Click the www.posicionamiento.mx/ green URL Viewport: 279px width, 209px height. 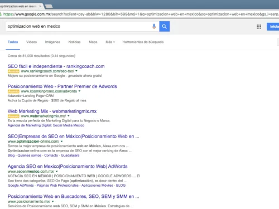29,201
